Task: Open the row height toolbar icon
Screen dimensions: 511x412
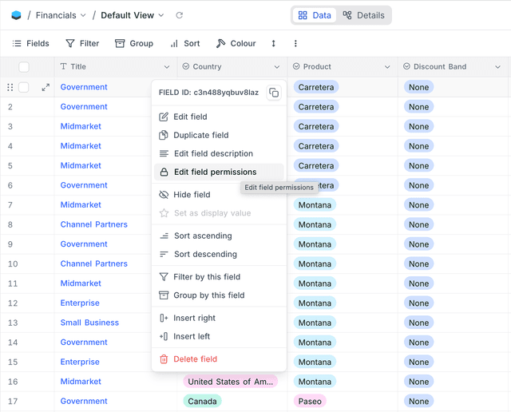Action: click(x=273, y=44)
